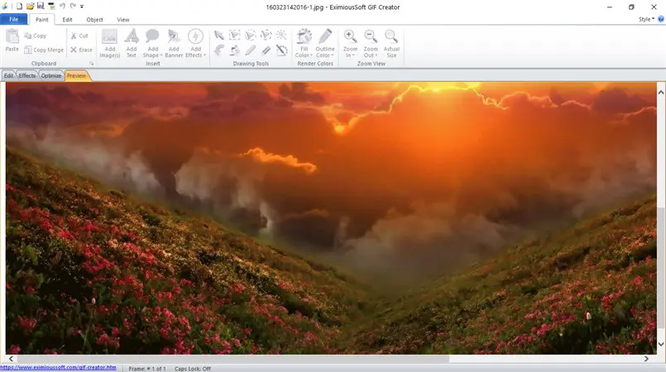
Task: Click the Open folder icon in title bar
Action: click(x=30, y=7)
